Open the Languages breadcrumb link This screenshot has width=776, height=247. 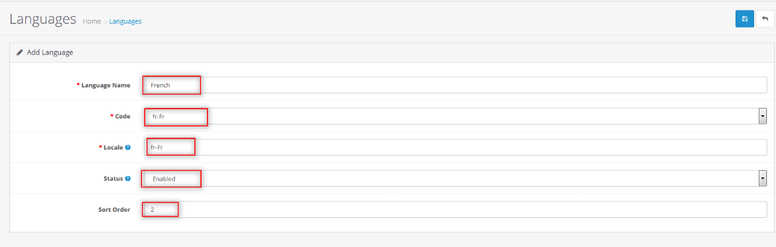point(125,21)
